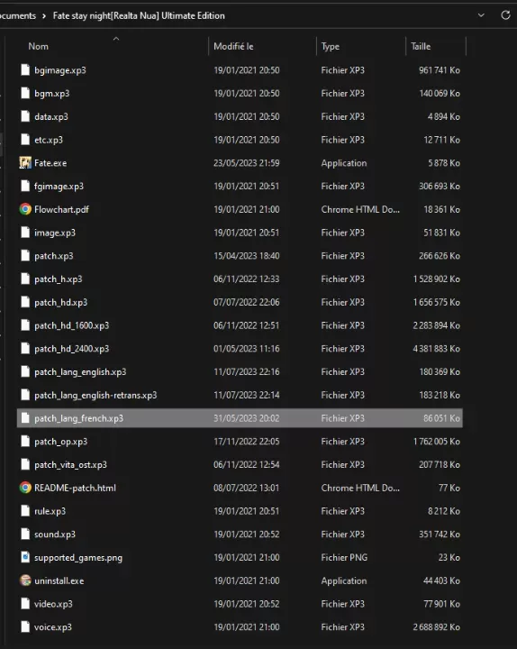Select the patch_vita_ost.xp3 file name
Image resolution: width=517 pixels, height=649 pixels.
[70, 465]
